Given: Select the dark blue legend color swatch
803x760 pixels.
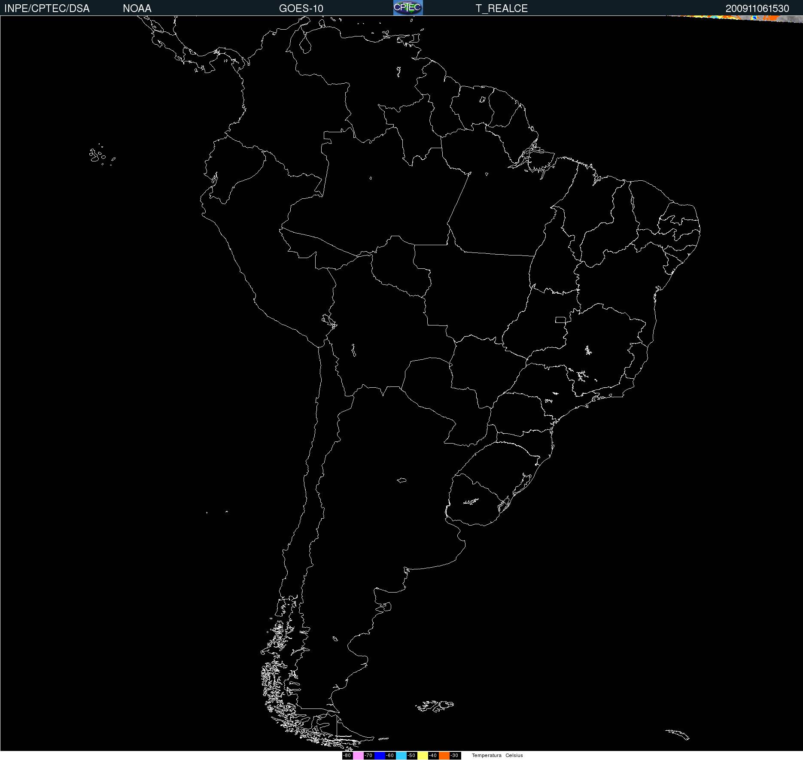Looking at the screenshot, I should click(x=380, y=755).
